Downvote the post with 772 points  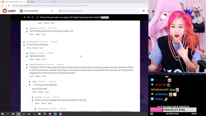(32, 17)
